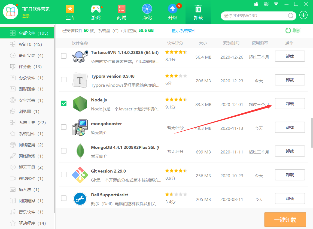
Task: Open the 游戏 gamepad icon tab
Action: point(96,13)
